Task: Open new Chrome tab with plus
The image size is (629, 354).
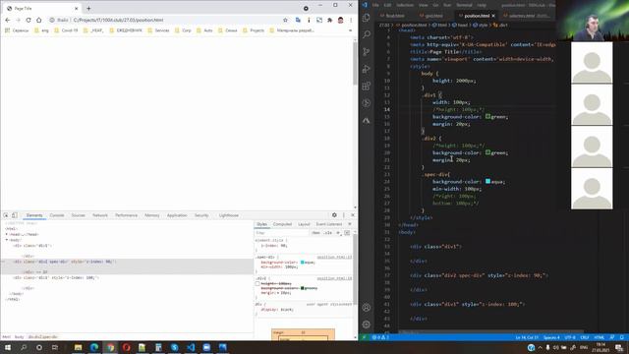Action: click(88, 8)
